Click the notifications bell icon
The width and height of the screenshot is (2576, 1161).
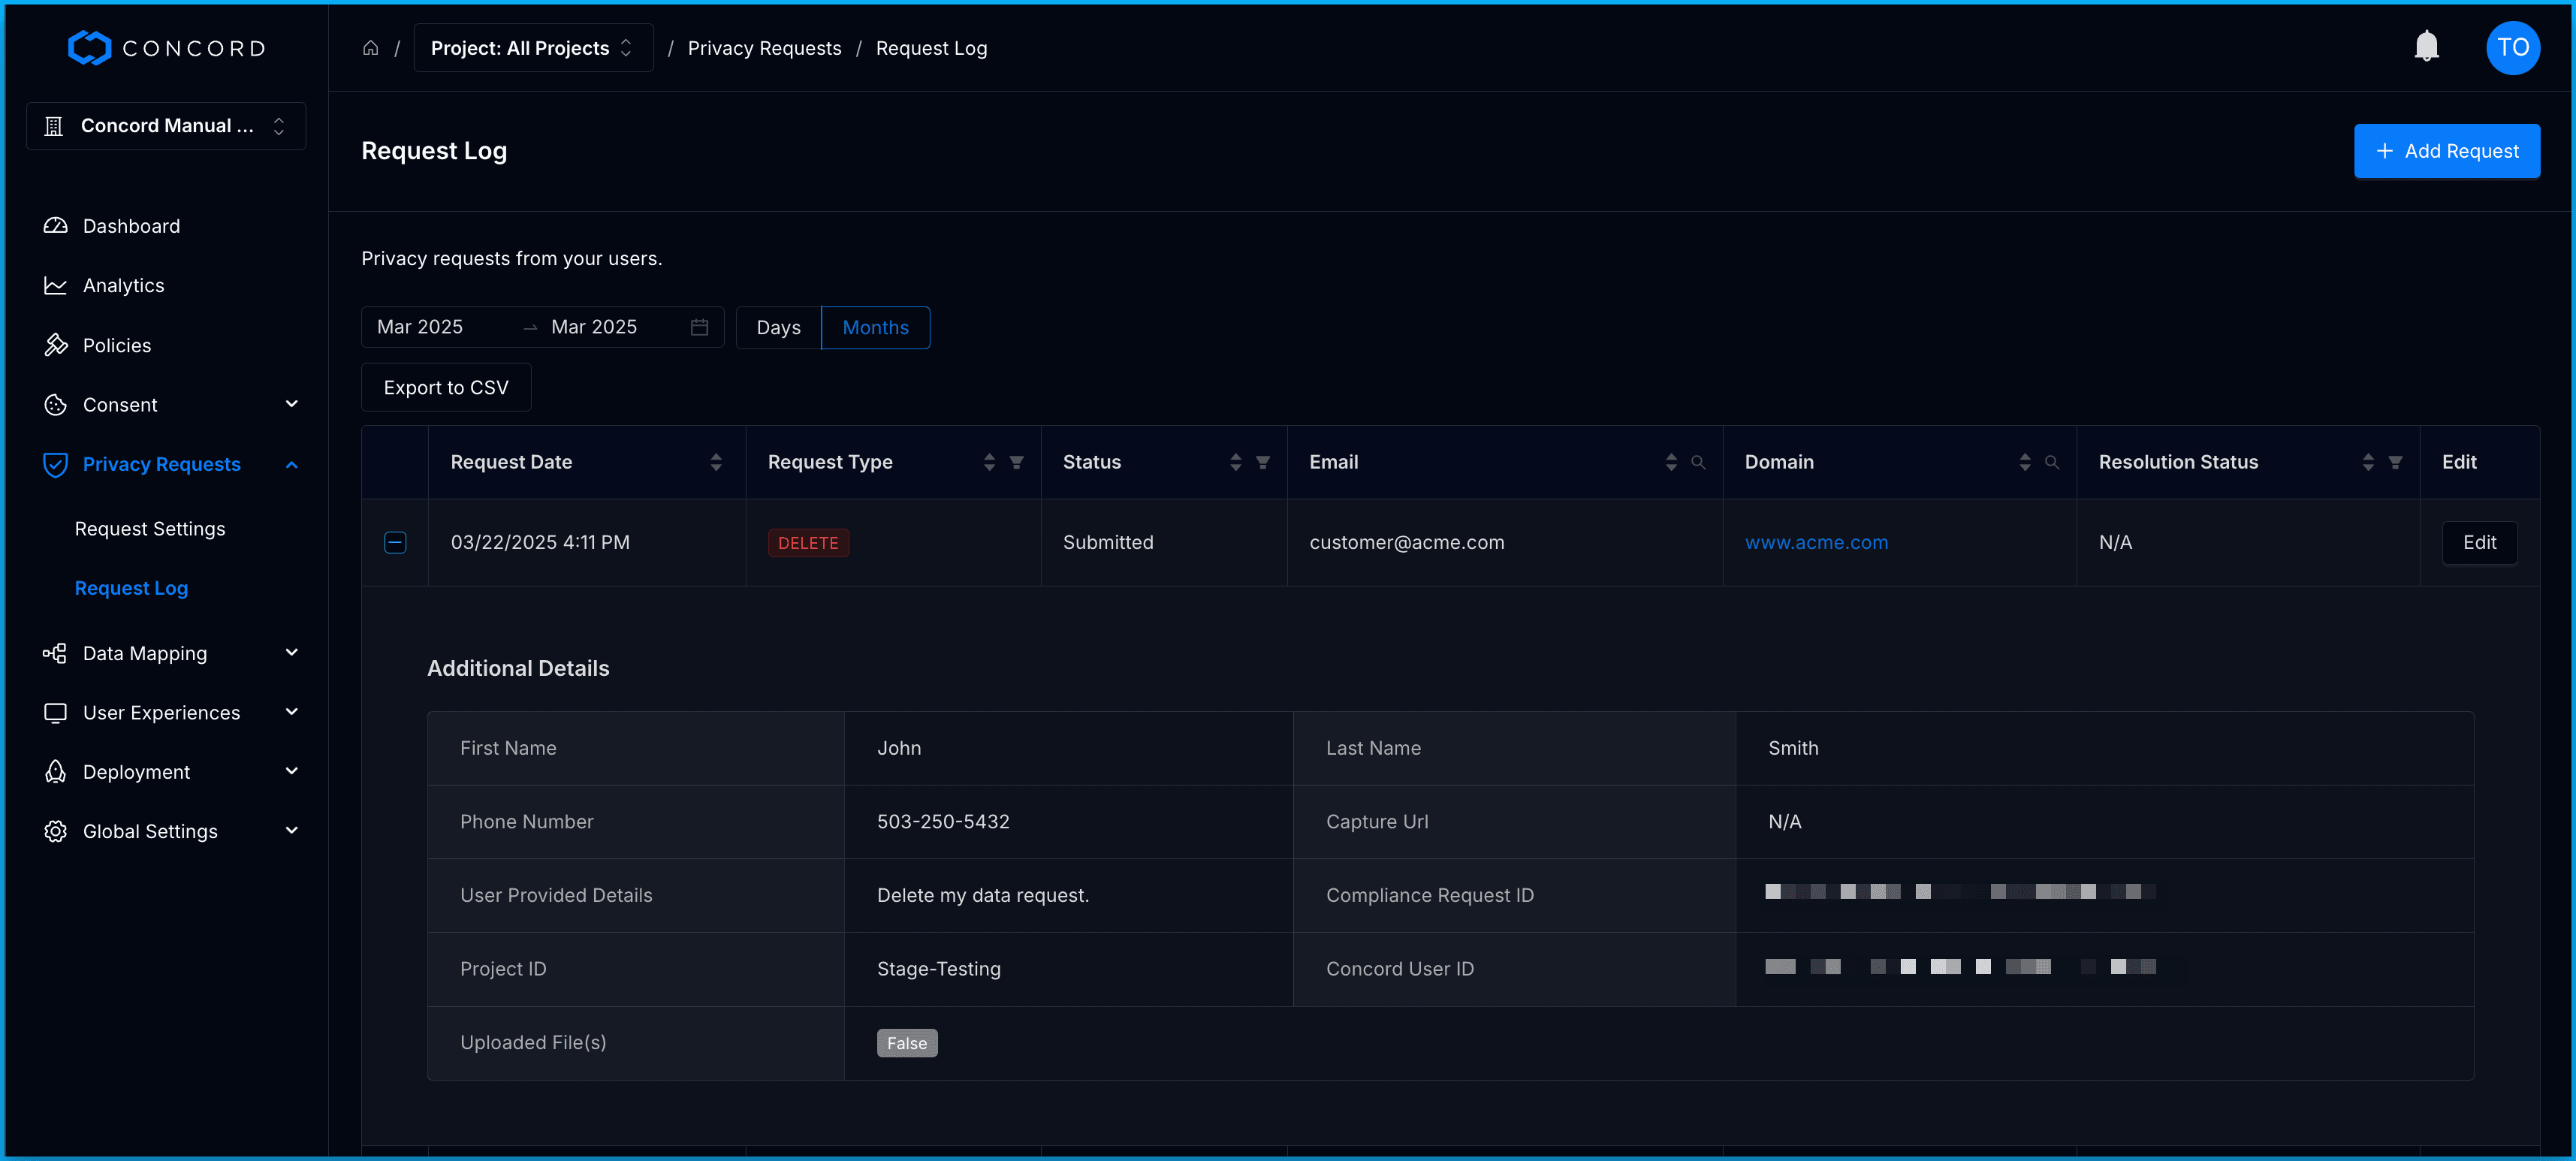[2426, 47]
